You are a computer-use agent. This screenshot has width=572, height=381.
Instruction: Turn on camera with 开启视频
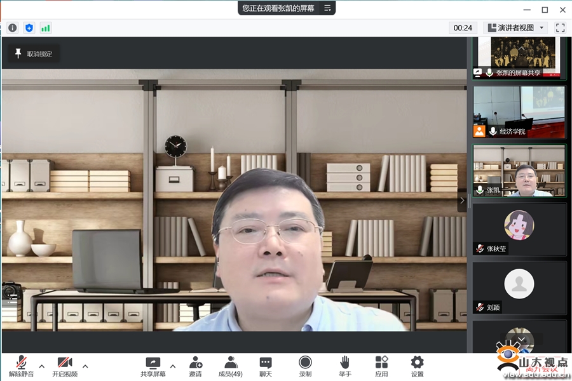(65, 366)
